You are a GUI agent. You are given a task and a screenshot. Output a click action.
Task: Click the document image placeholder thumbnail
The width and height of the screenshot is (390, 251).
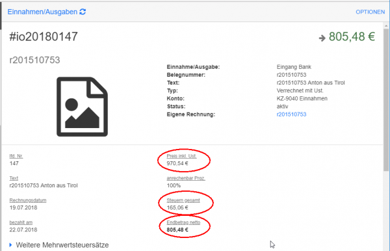coord(82,107)
